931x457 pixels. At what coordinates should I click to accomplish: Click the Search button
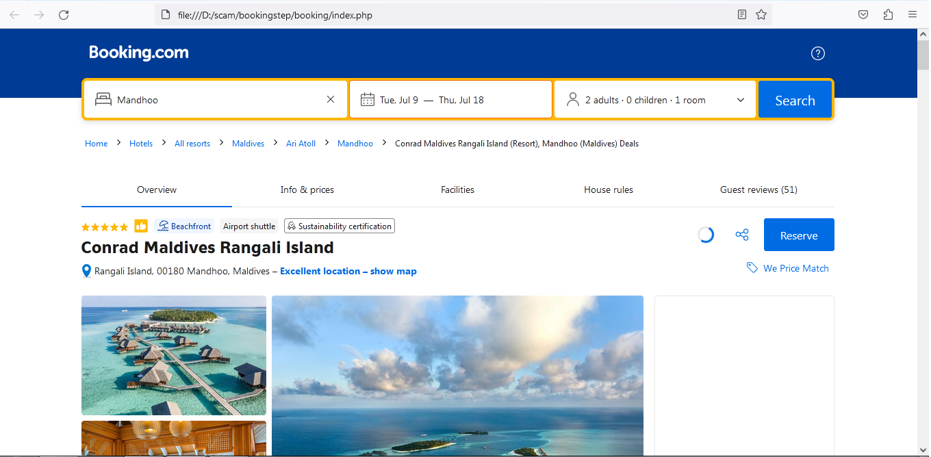tap(795, 100)
